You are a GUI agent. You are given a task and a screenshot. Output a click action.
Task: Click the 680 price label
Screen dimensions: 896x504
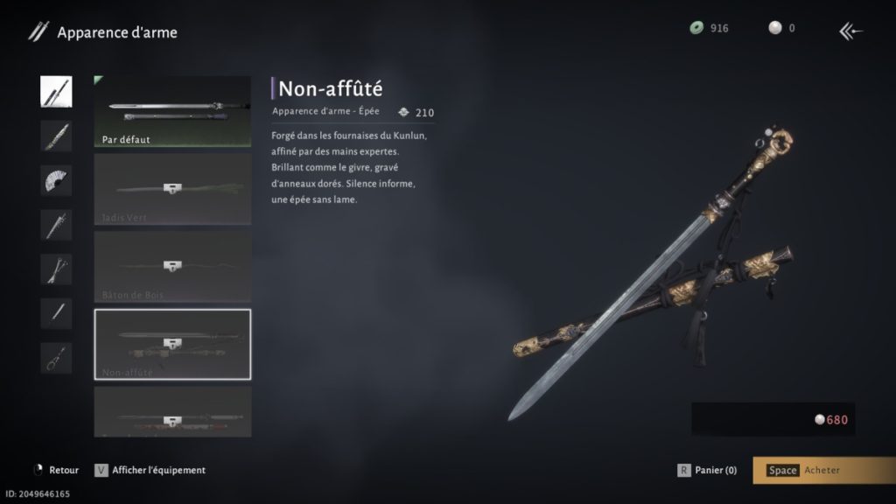[831, 420]
